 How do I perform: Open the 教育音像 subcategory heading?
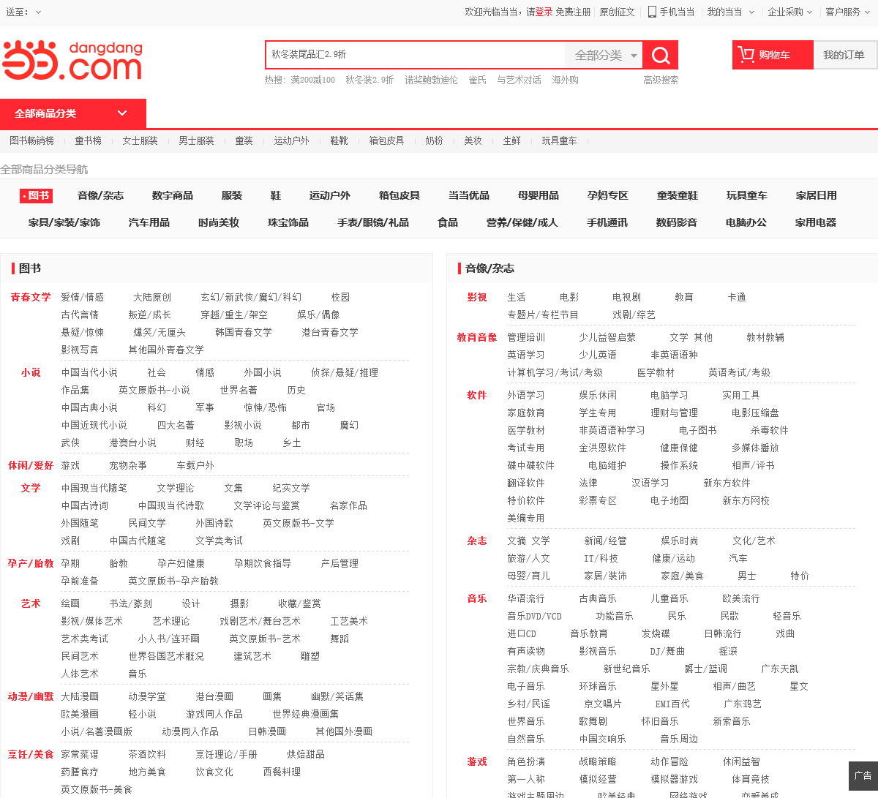(x=477, y=337)
